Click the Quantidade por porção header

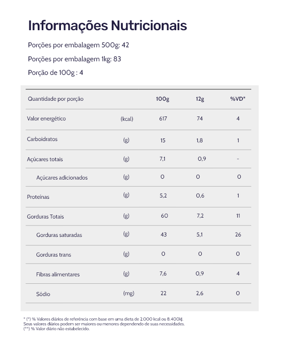click(56, 99)
